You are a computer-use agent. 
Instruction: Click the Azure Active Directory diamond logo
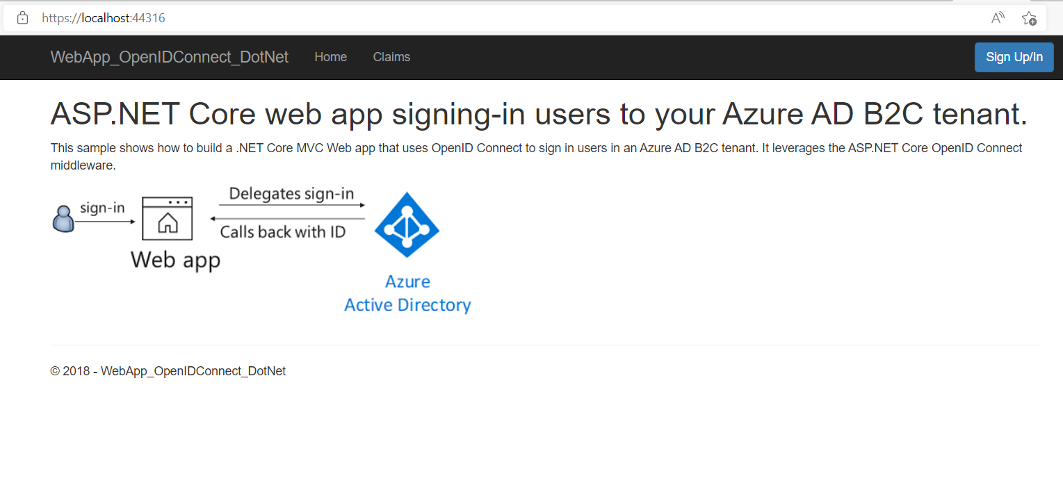click(407, 224)
